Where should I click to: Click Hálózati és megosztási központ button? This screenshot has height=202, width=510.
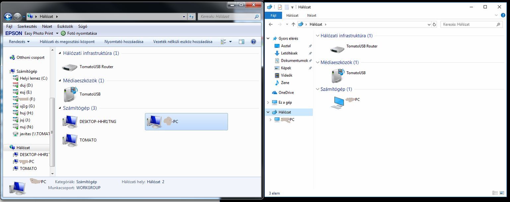pyautogui.click(x=67, y=42)
